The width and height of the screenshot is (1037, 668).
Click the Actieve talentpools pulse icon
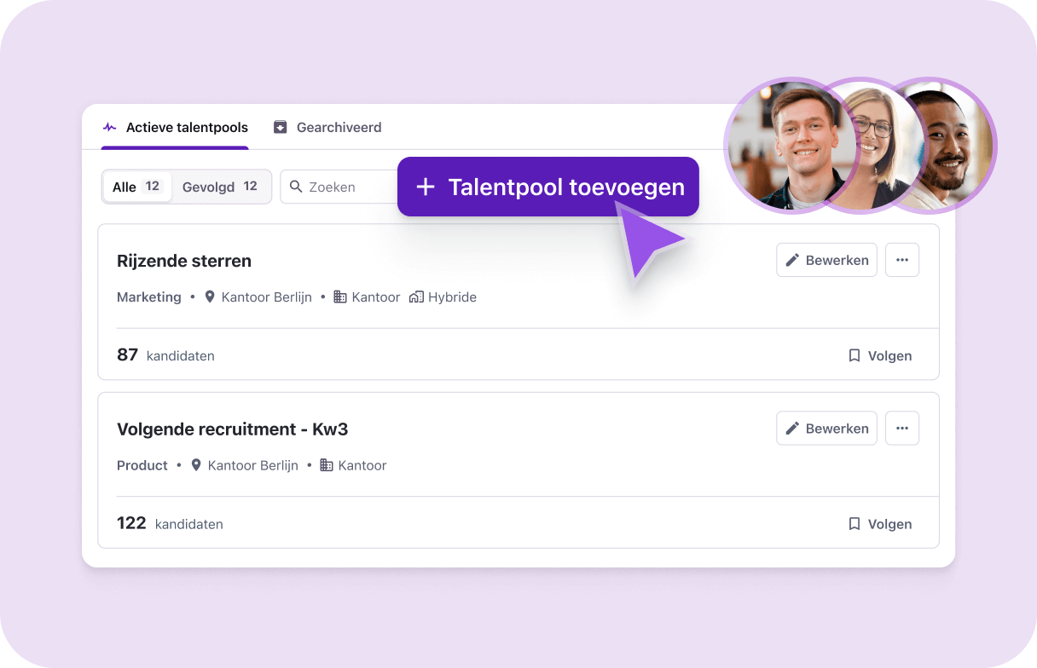pyautogui.click(x=110, y=128)
